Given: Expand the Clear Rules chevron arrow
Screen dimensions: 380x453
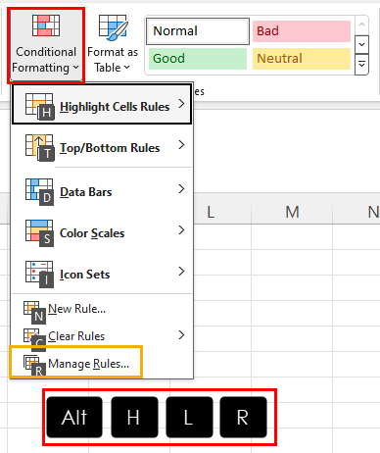Looking at the screenshot, I should (x=181, y=335).
